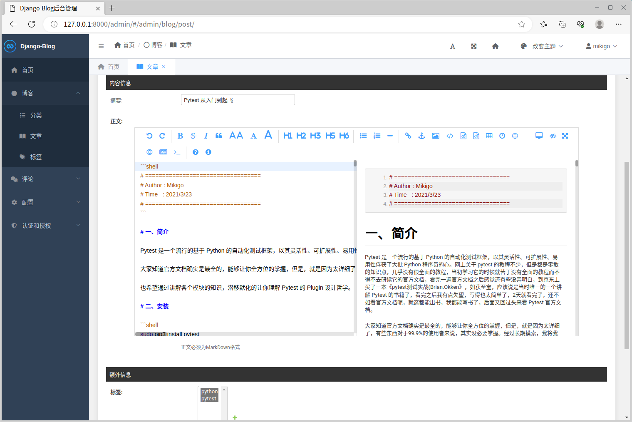
Task: Insert a block quote
Action: click(x=219, y=136)
